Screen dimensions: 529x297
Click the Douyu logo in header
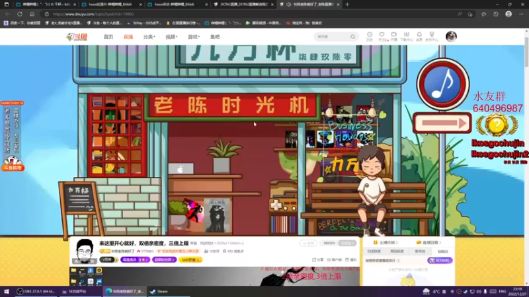coord(77,37)
